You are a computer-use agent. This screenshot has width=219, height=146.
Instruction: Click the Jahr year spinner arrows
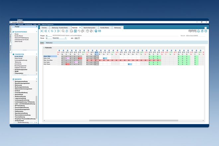pos(79,38)
